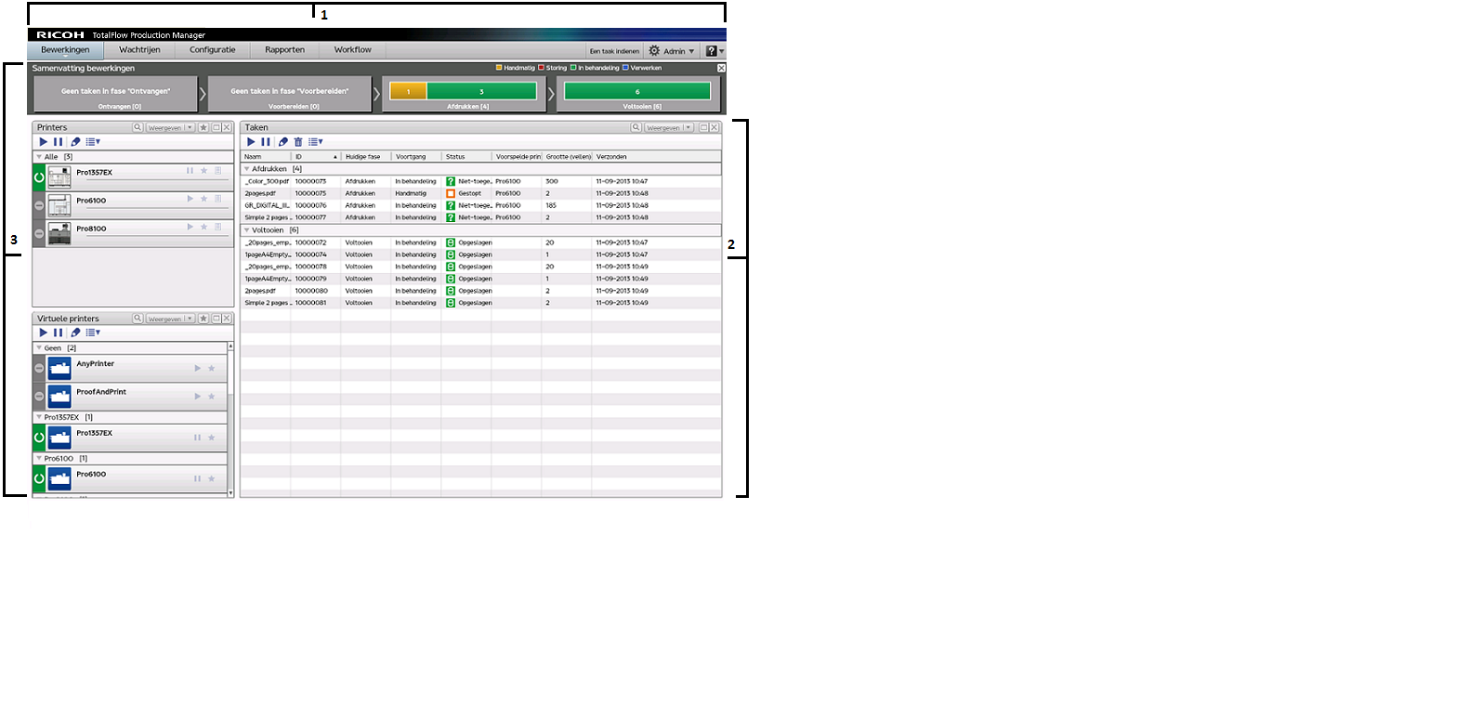Start the AnyPrinter virtual printer

198,369
